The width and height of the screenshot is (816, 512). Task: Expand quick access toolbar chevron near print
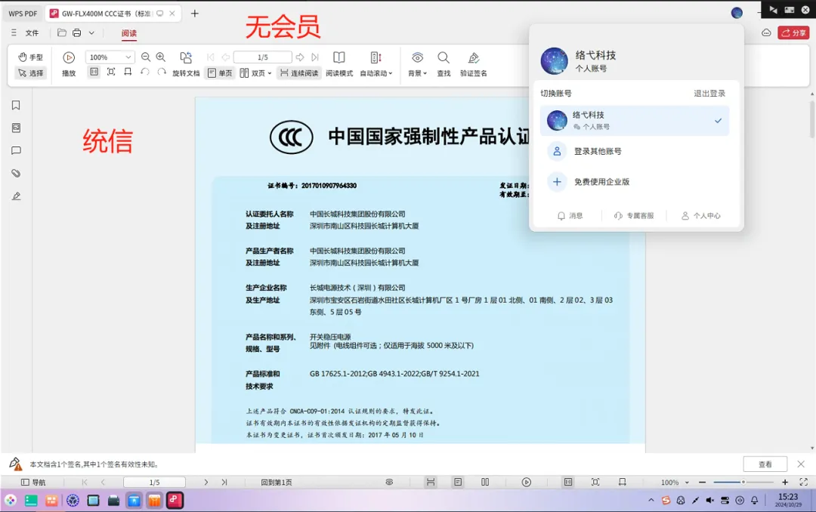91,32
